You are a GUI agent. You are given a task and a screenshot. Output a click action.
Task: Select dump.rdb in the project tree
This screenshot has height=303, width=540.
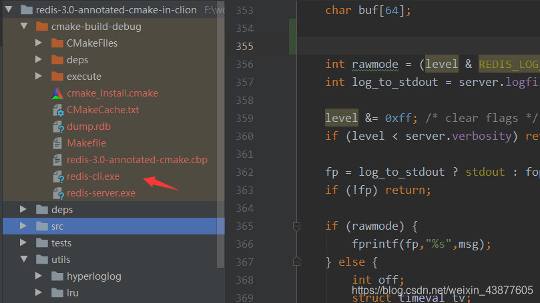click(x=89, y=127)
